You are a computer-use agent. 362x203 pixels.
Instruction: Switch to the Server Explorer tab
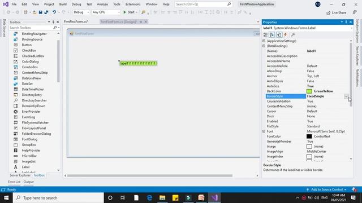(20, 175)
